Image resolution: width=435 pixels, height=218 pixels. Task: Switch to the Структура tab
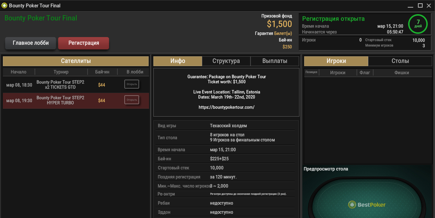[x=226, y=61]
